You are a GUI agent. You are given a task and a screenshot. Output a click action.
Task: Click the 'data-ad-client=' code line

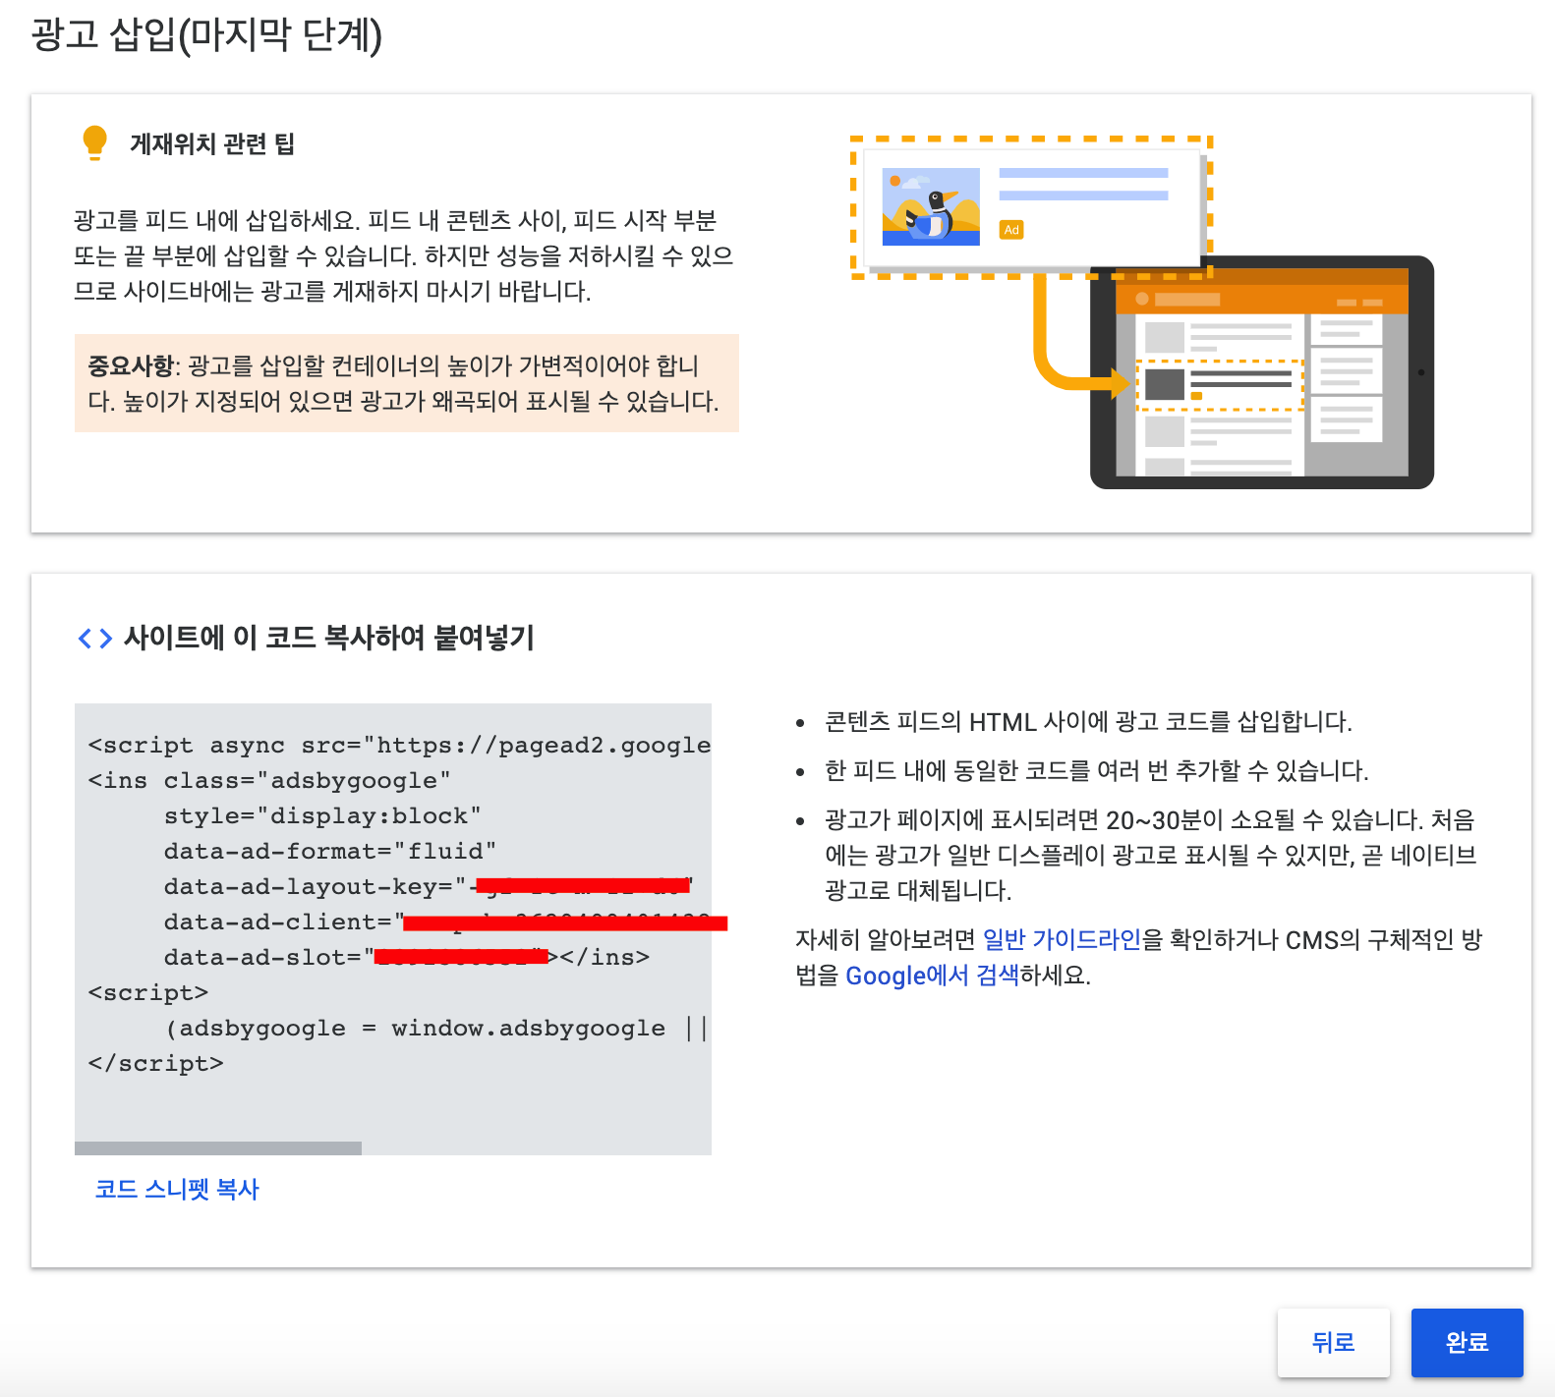tap(445, 922)
